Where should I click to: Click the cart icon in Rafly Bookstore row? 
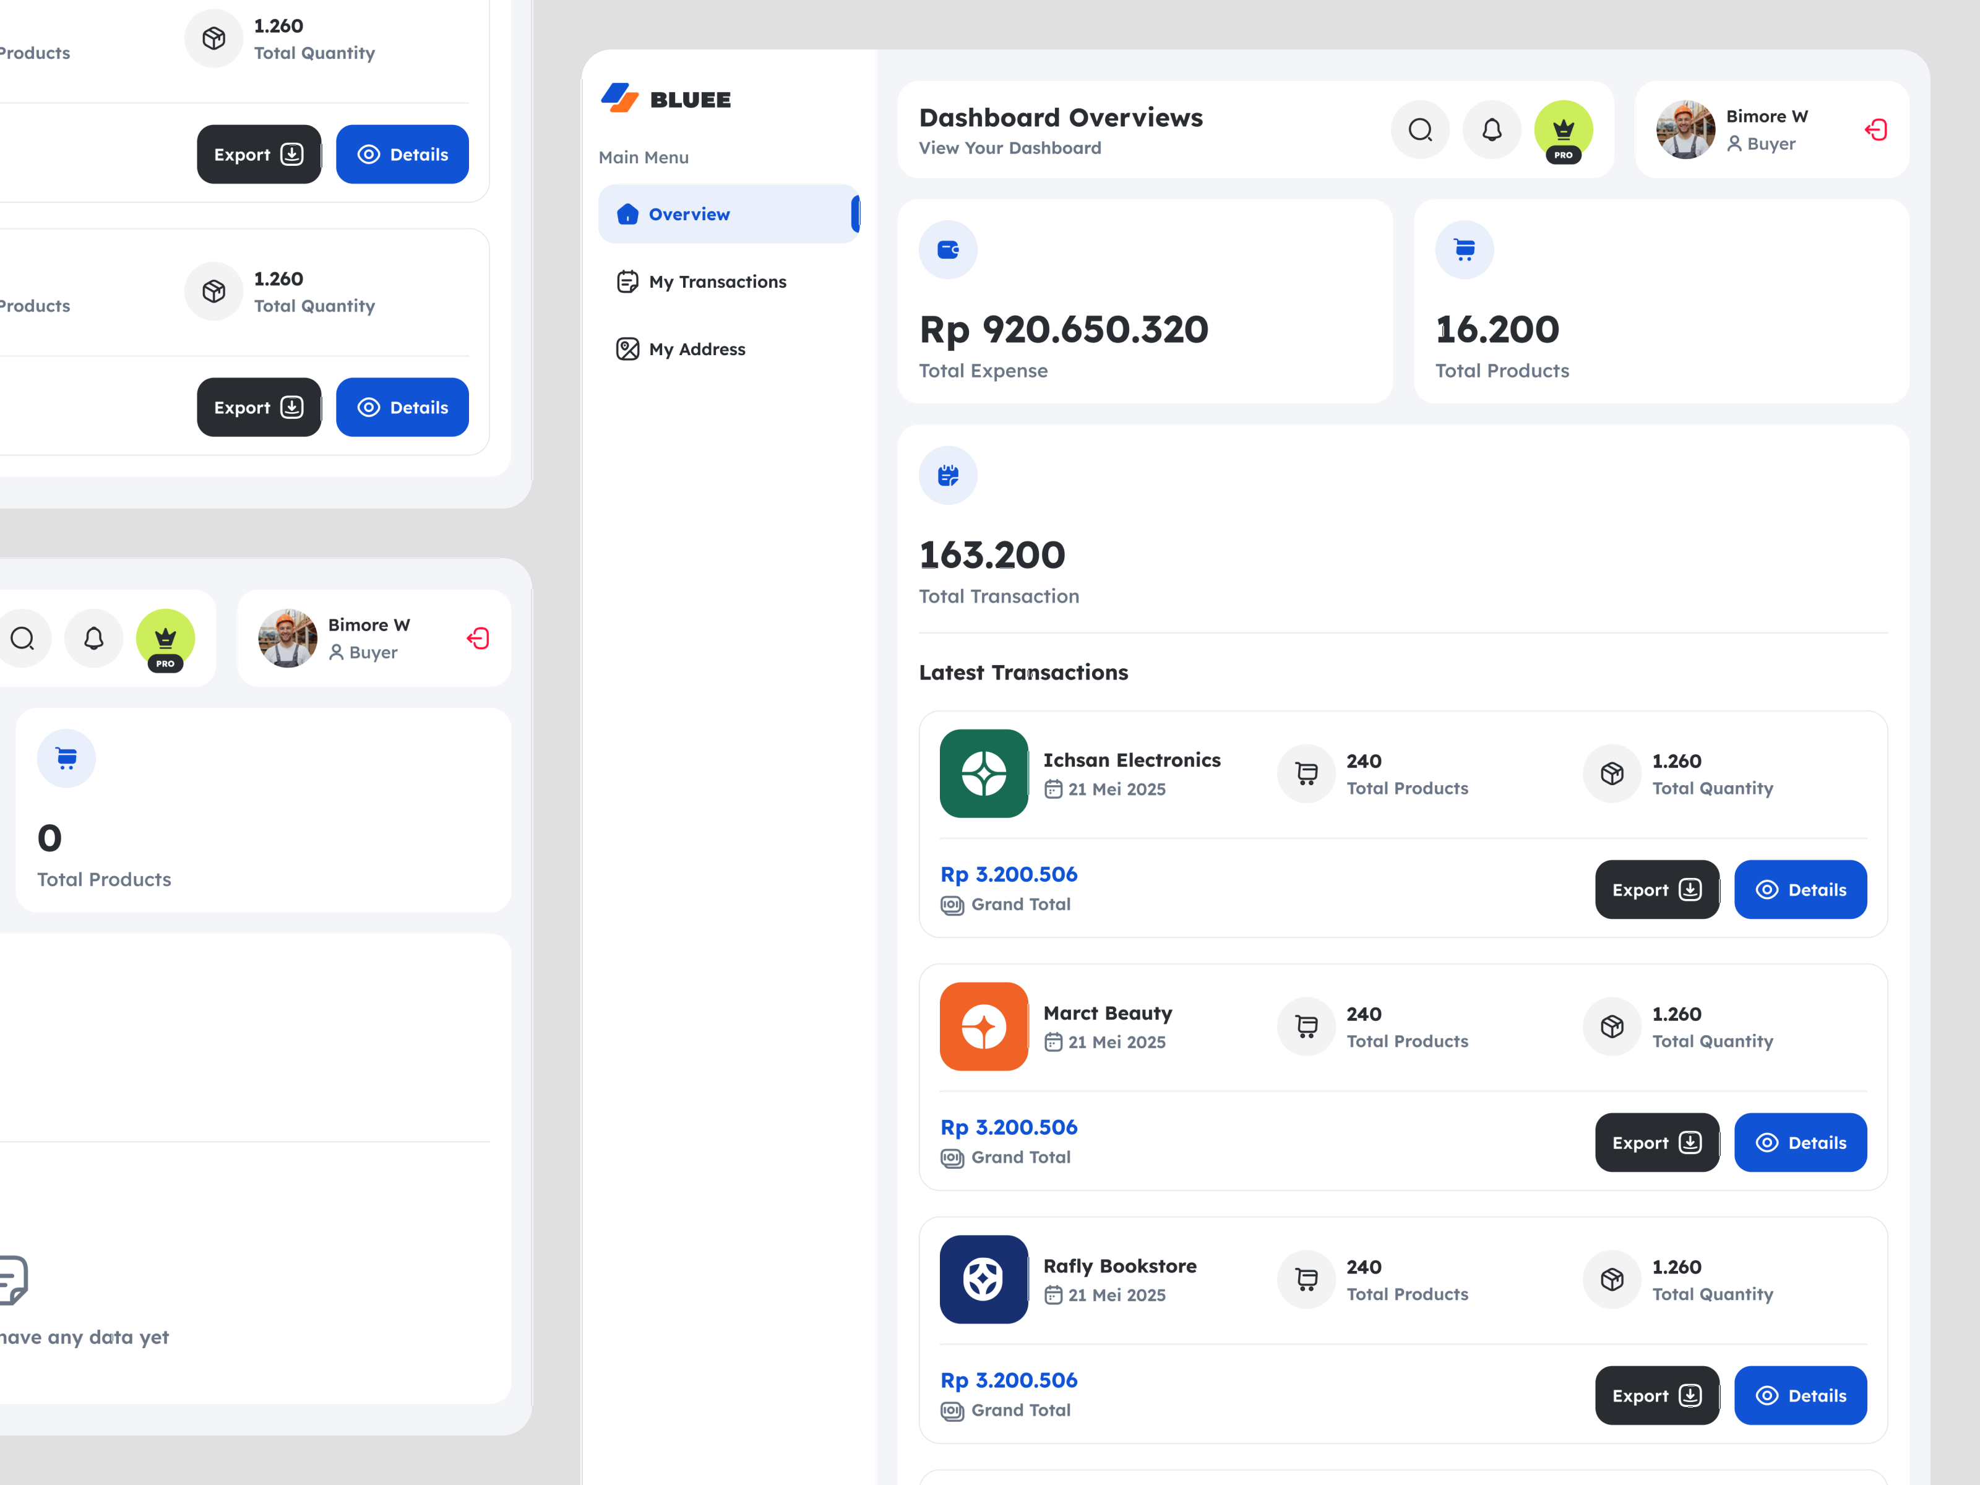1307,1280
